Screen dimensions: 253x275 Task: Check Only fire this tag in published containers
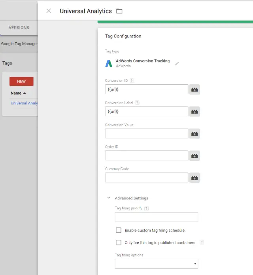(x=119, y=243)
